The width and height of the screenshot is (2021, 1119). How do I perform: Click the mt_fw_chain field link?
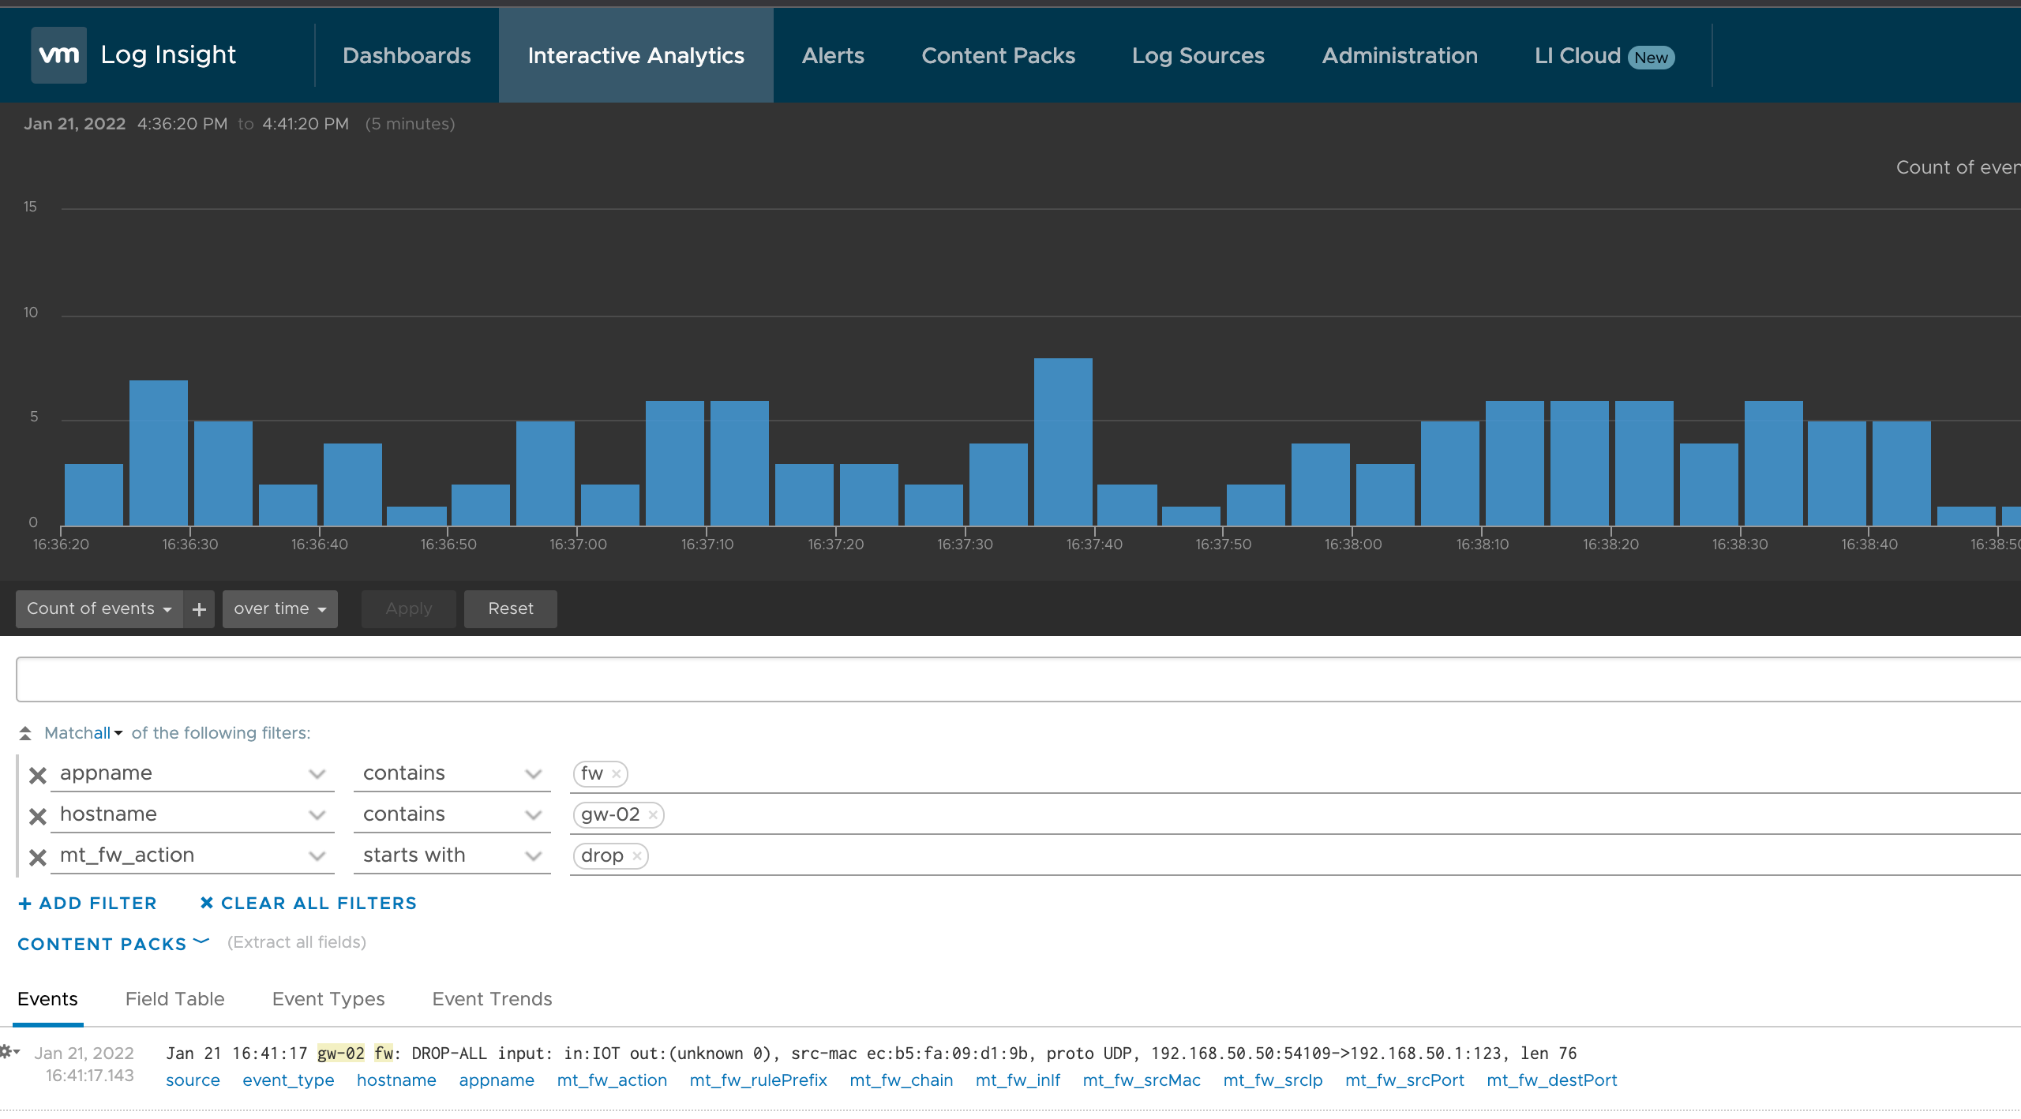901,1080
